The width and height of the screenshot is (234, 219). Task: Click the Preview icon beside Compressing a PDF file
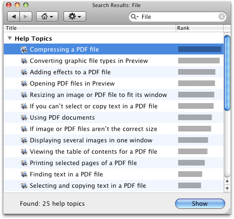[24, 50]
